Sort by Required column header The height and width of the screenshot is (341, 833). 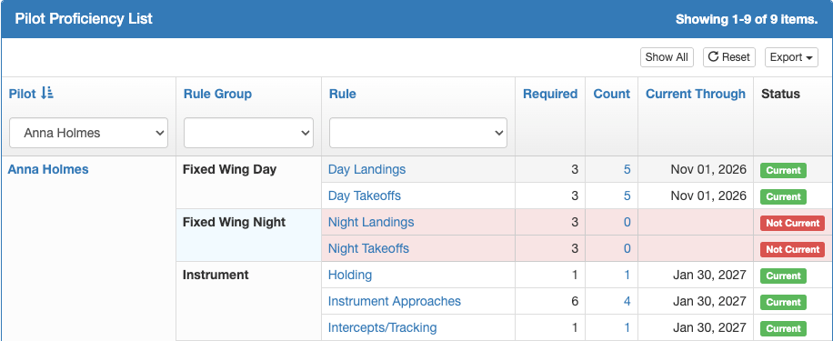pyautogui.click(x=550, y=94)
